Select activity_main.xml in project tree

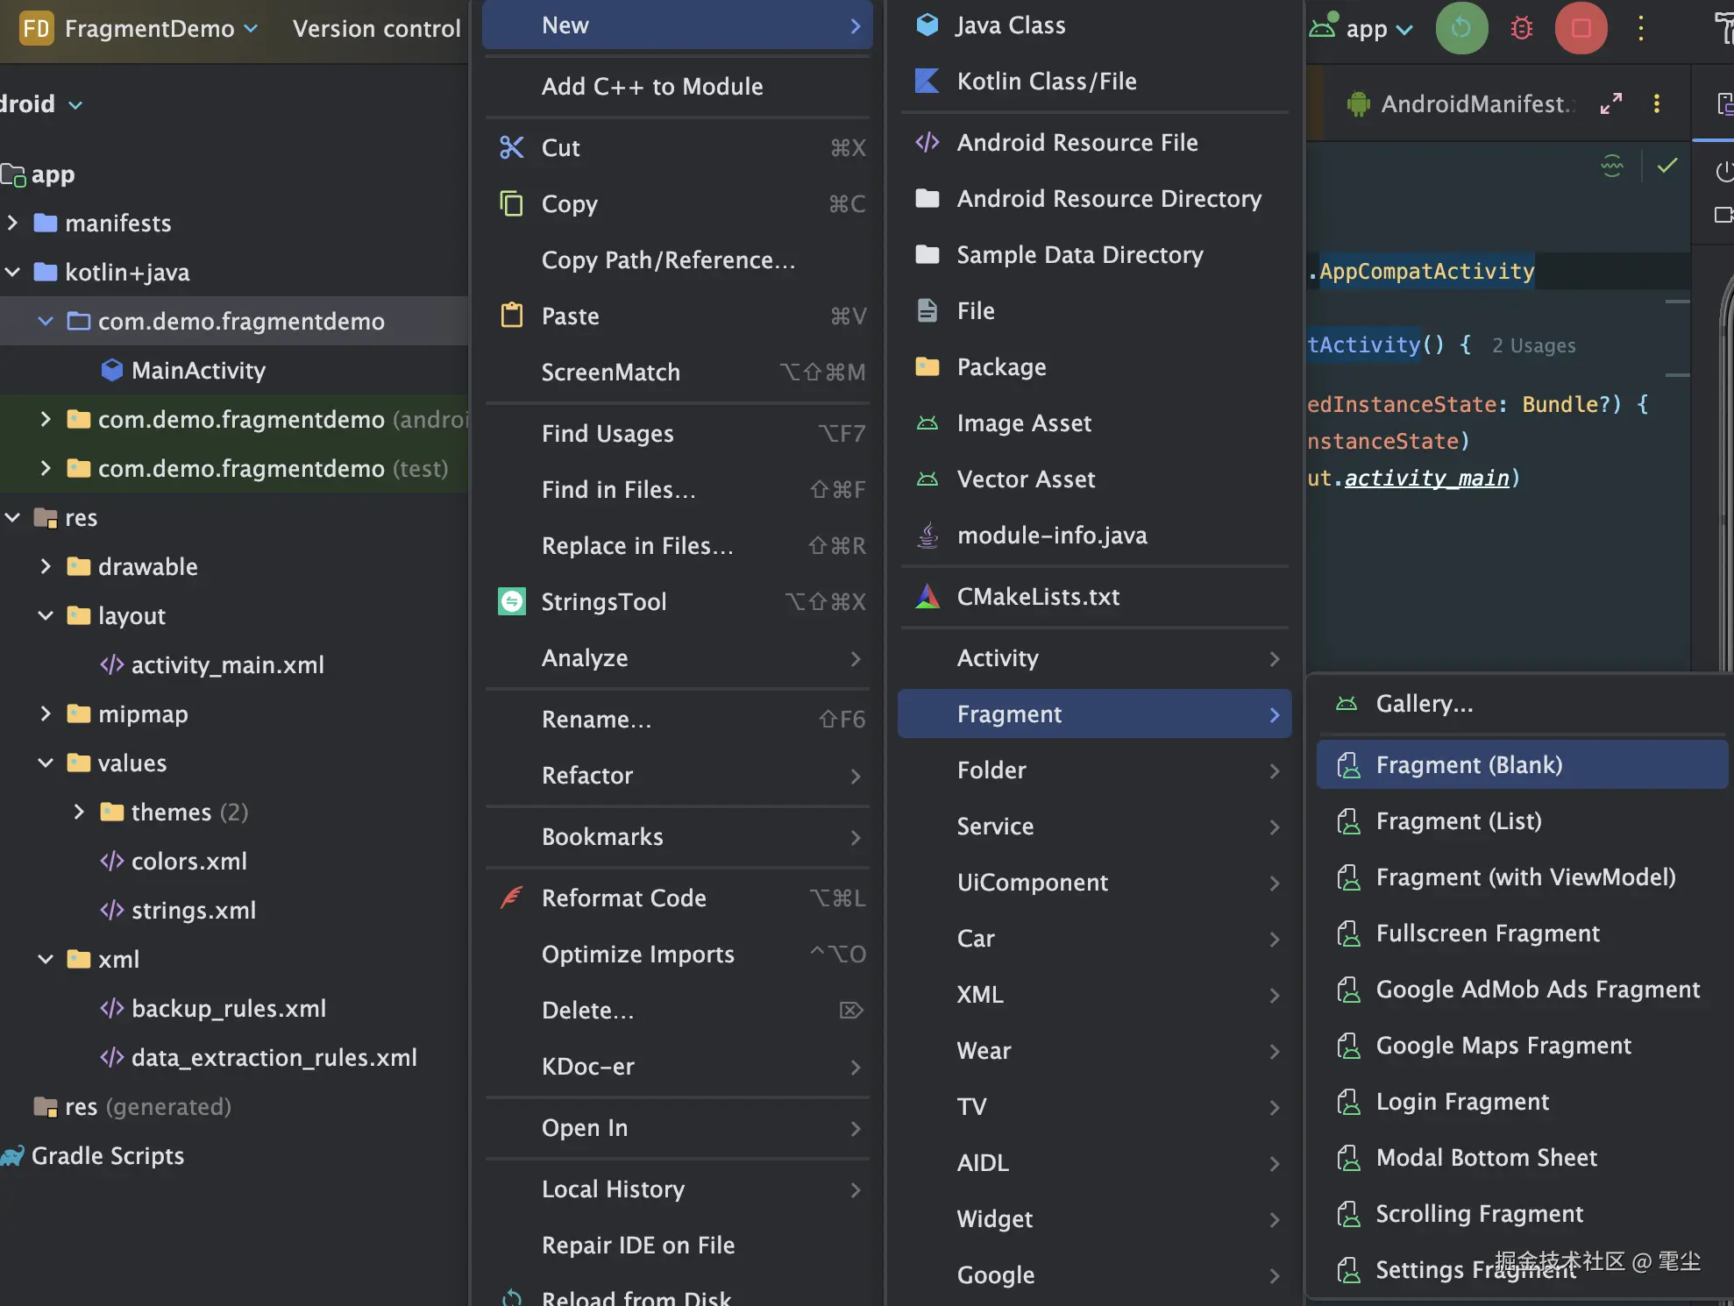pos(227,664)
